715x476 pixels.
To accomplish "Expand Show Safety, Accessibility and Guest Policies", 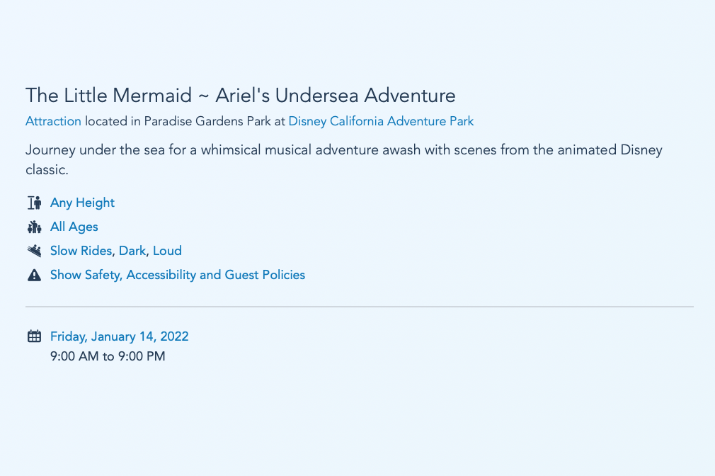I will point(177,275).
